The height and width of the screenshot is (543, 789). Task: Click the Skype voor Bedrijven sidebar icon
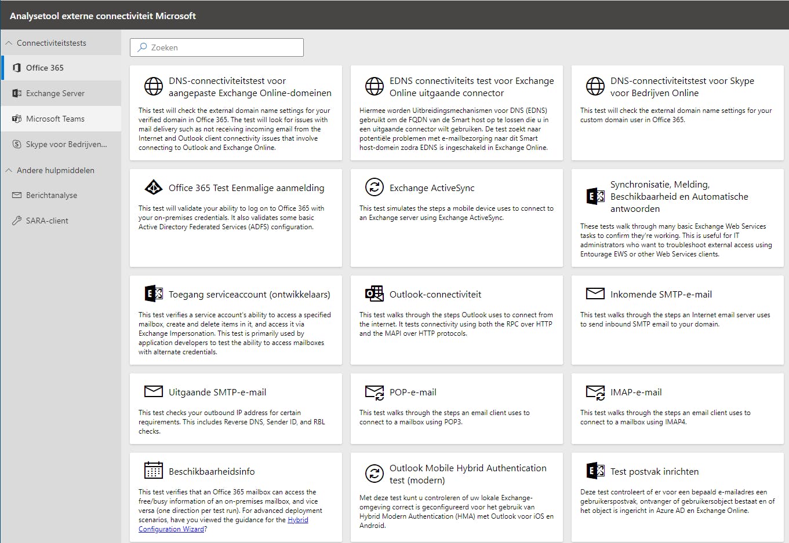[x=17, y=144]
